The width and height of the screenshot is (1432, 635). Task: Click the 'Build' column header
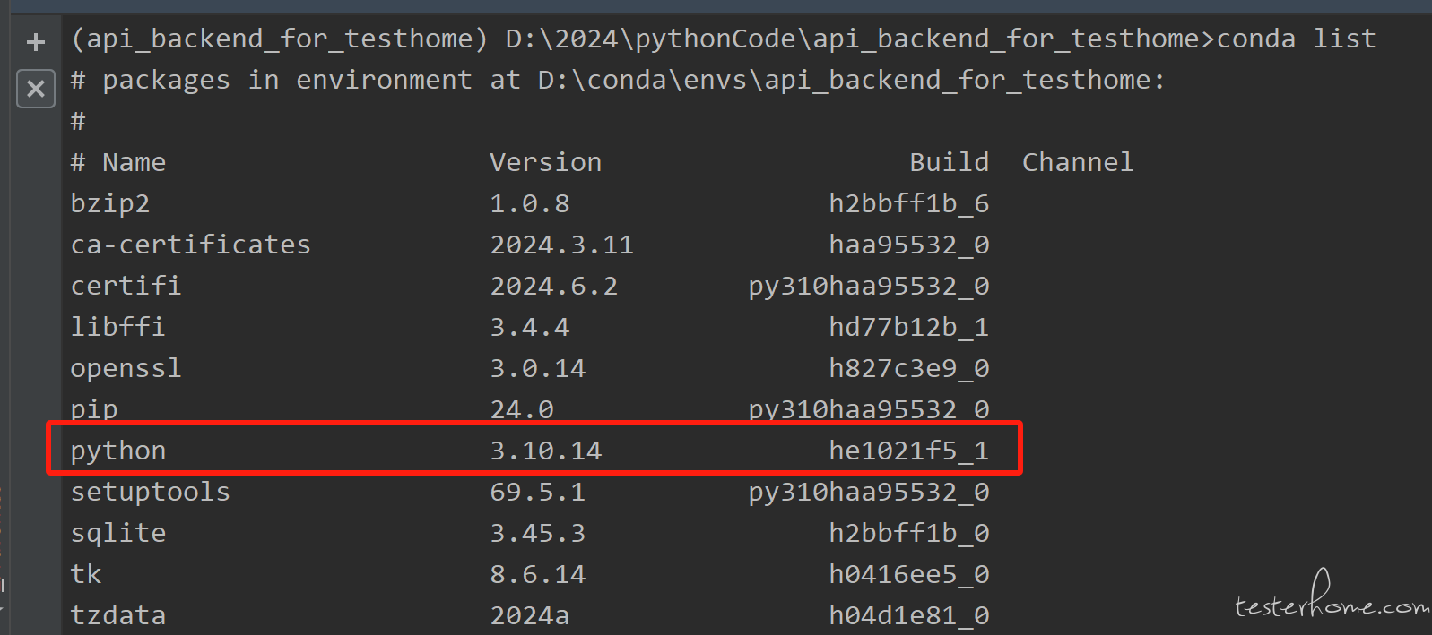(949, 162)
